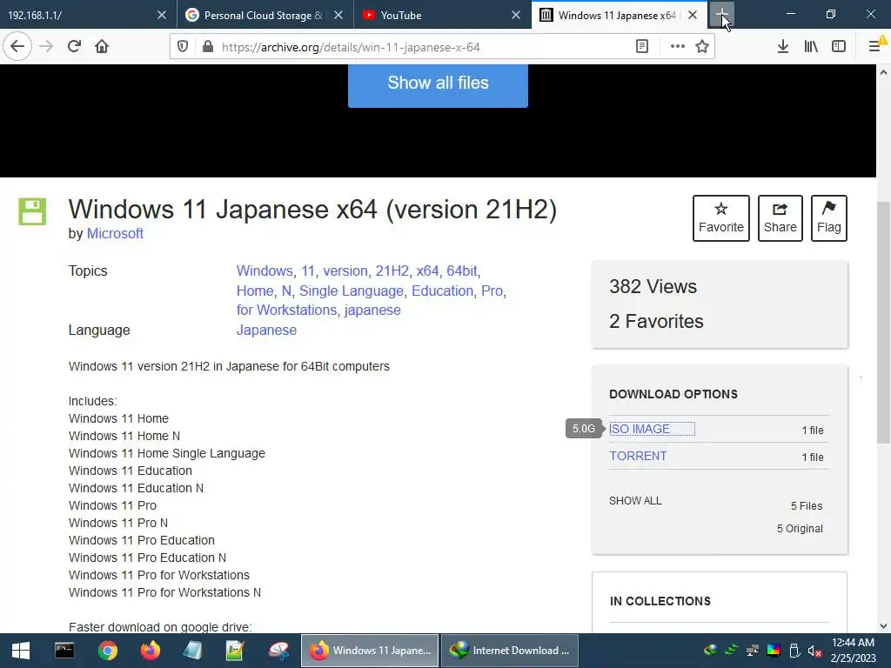
Task: Flag this archive item
Action: (x=829, y=218)
